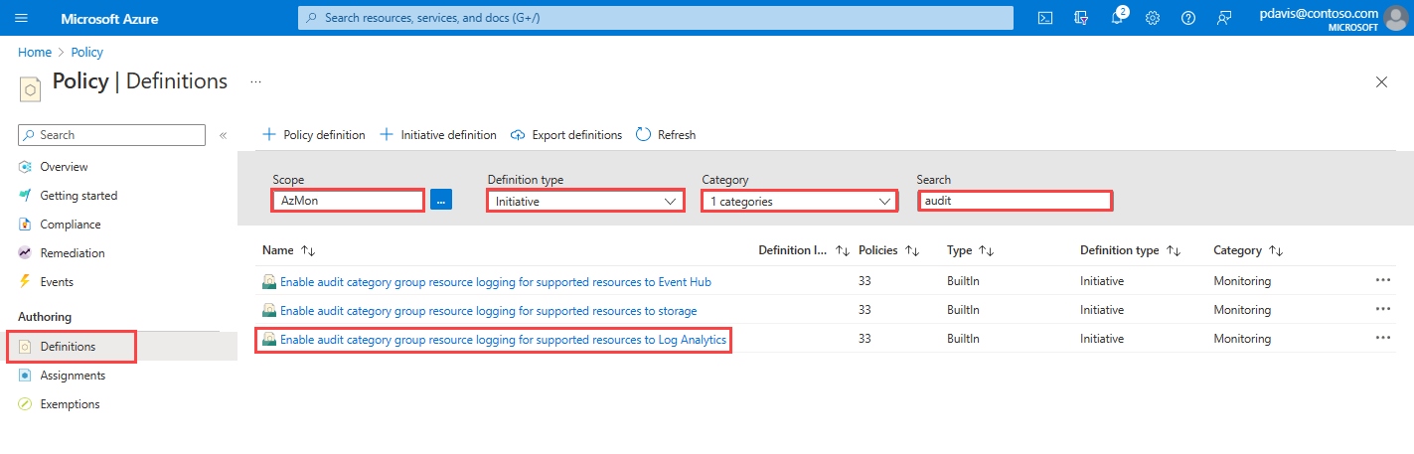The width and height of the screenshot is (1414, 454).
Task: Open the Log Analytics audit logging initiative
Action: [504, 339]
